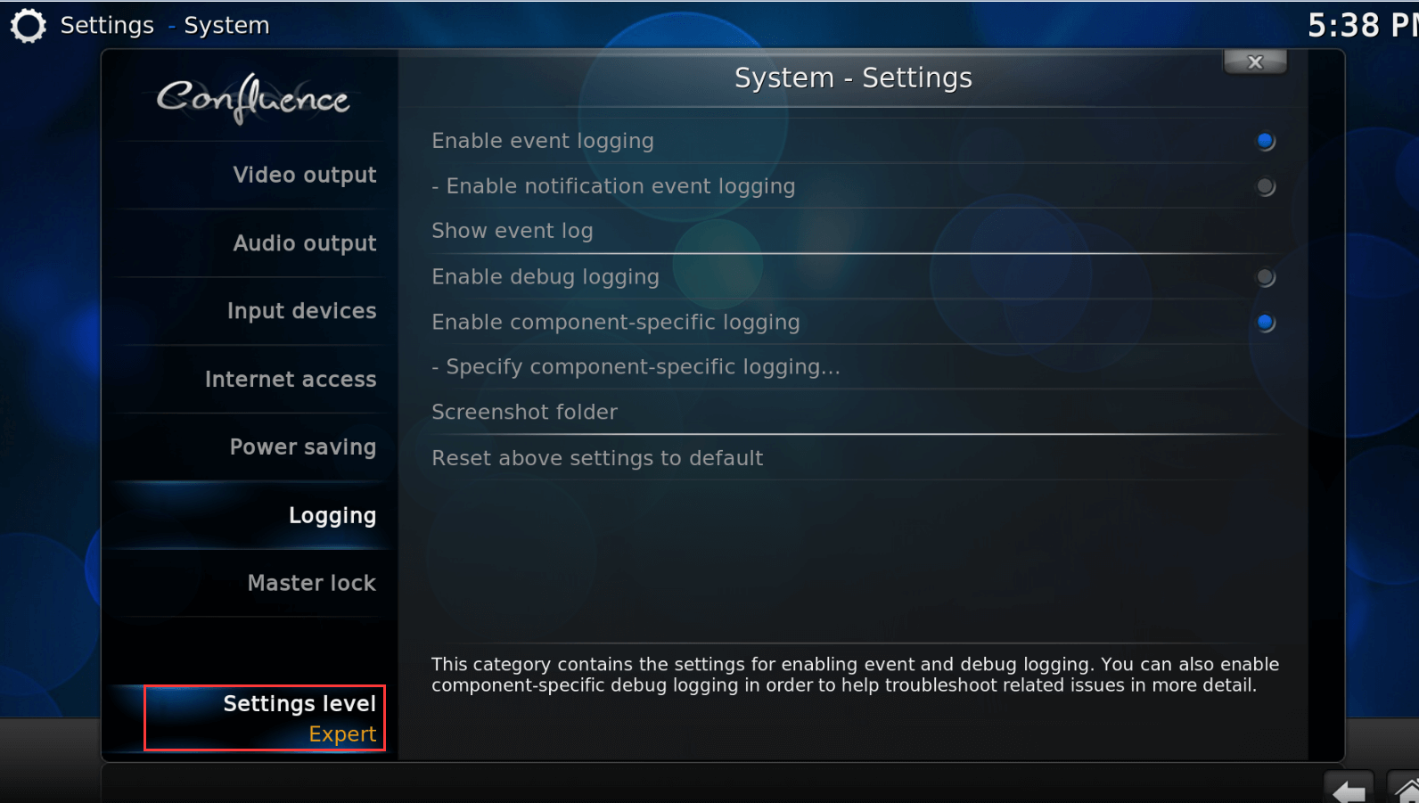Close the System Settings dialog
The image size is (1419, 803).
pos(1255,61)
